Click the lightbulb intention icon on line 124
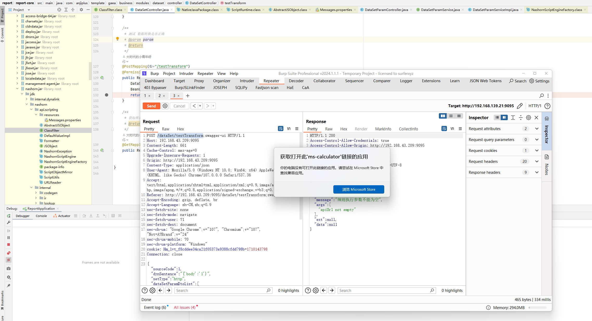 point(118,39)
